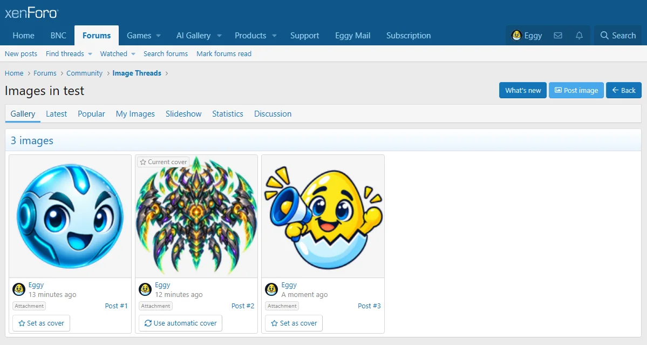Screen dimensions: 647x345
Task: Click Use automatic cover button
Action: pos(180,323)
